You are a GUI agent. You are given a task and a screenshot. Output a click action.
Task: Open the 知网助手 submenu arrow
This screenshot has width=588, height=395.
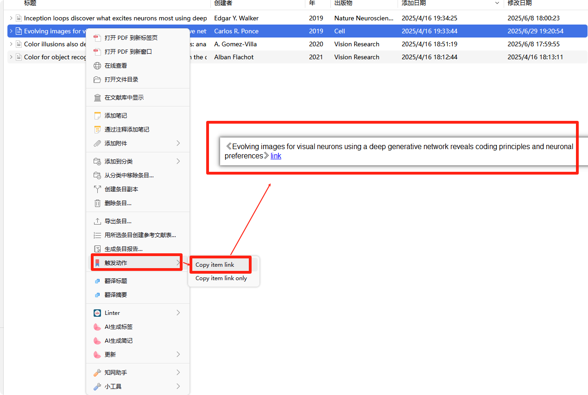(x=178, y=373)
